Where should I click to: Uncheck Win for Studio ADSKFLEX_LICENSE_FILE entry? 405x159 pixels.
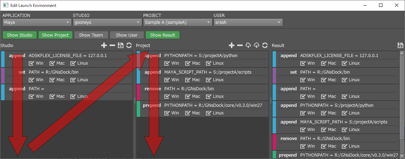32,63
